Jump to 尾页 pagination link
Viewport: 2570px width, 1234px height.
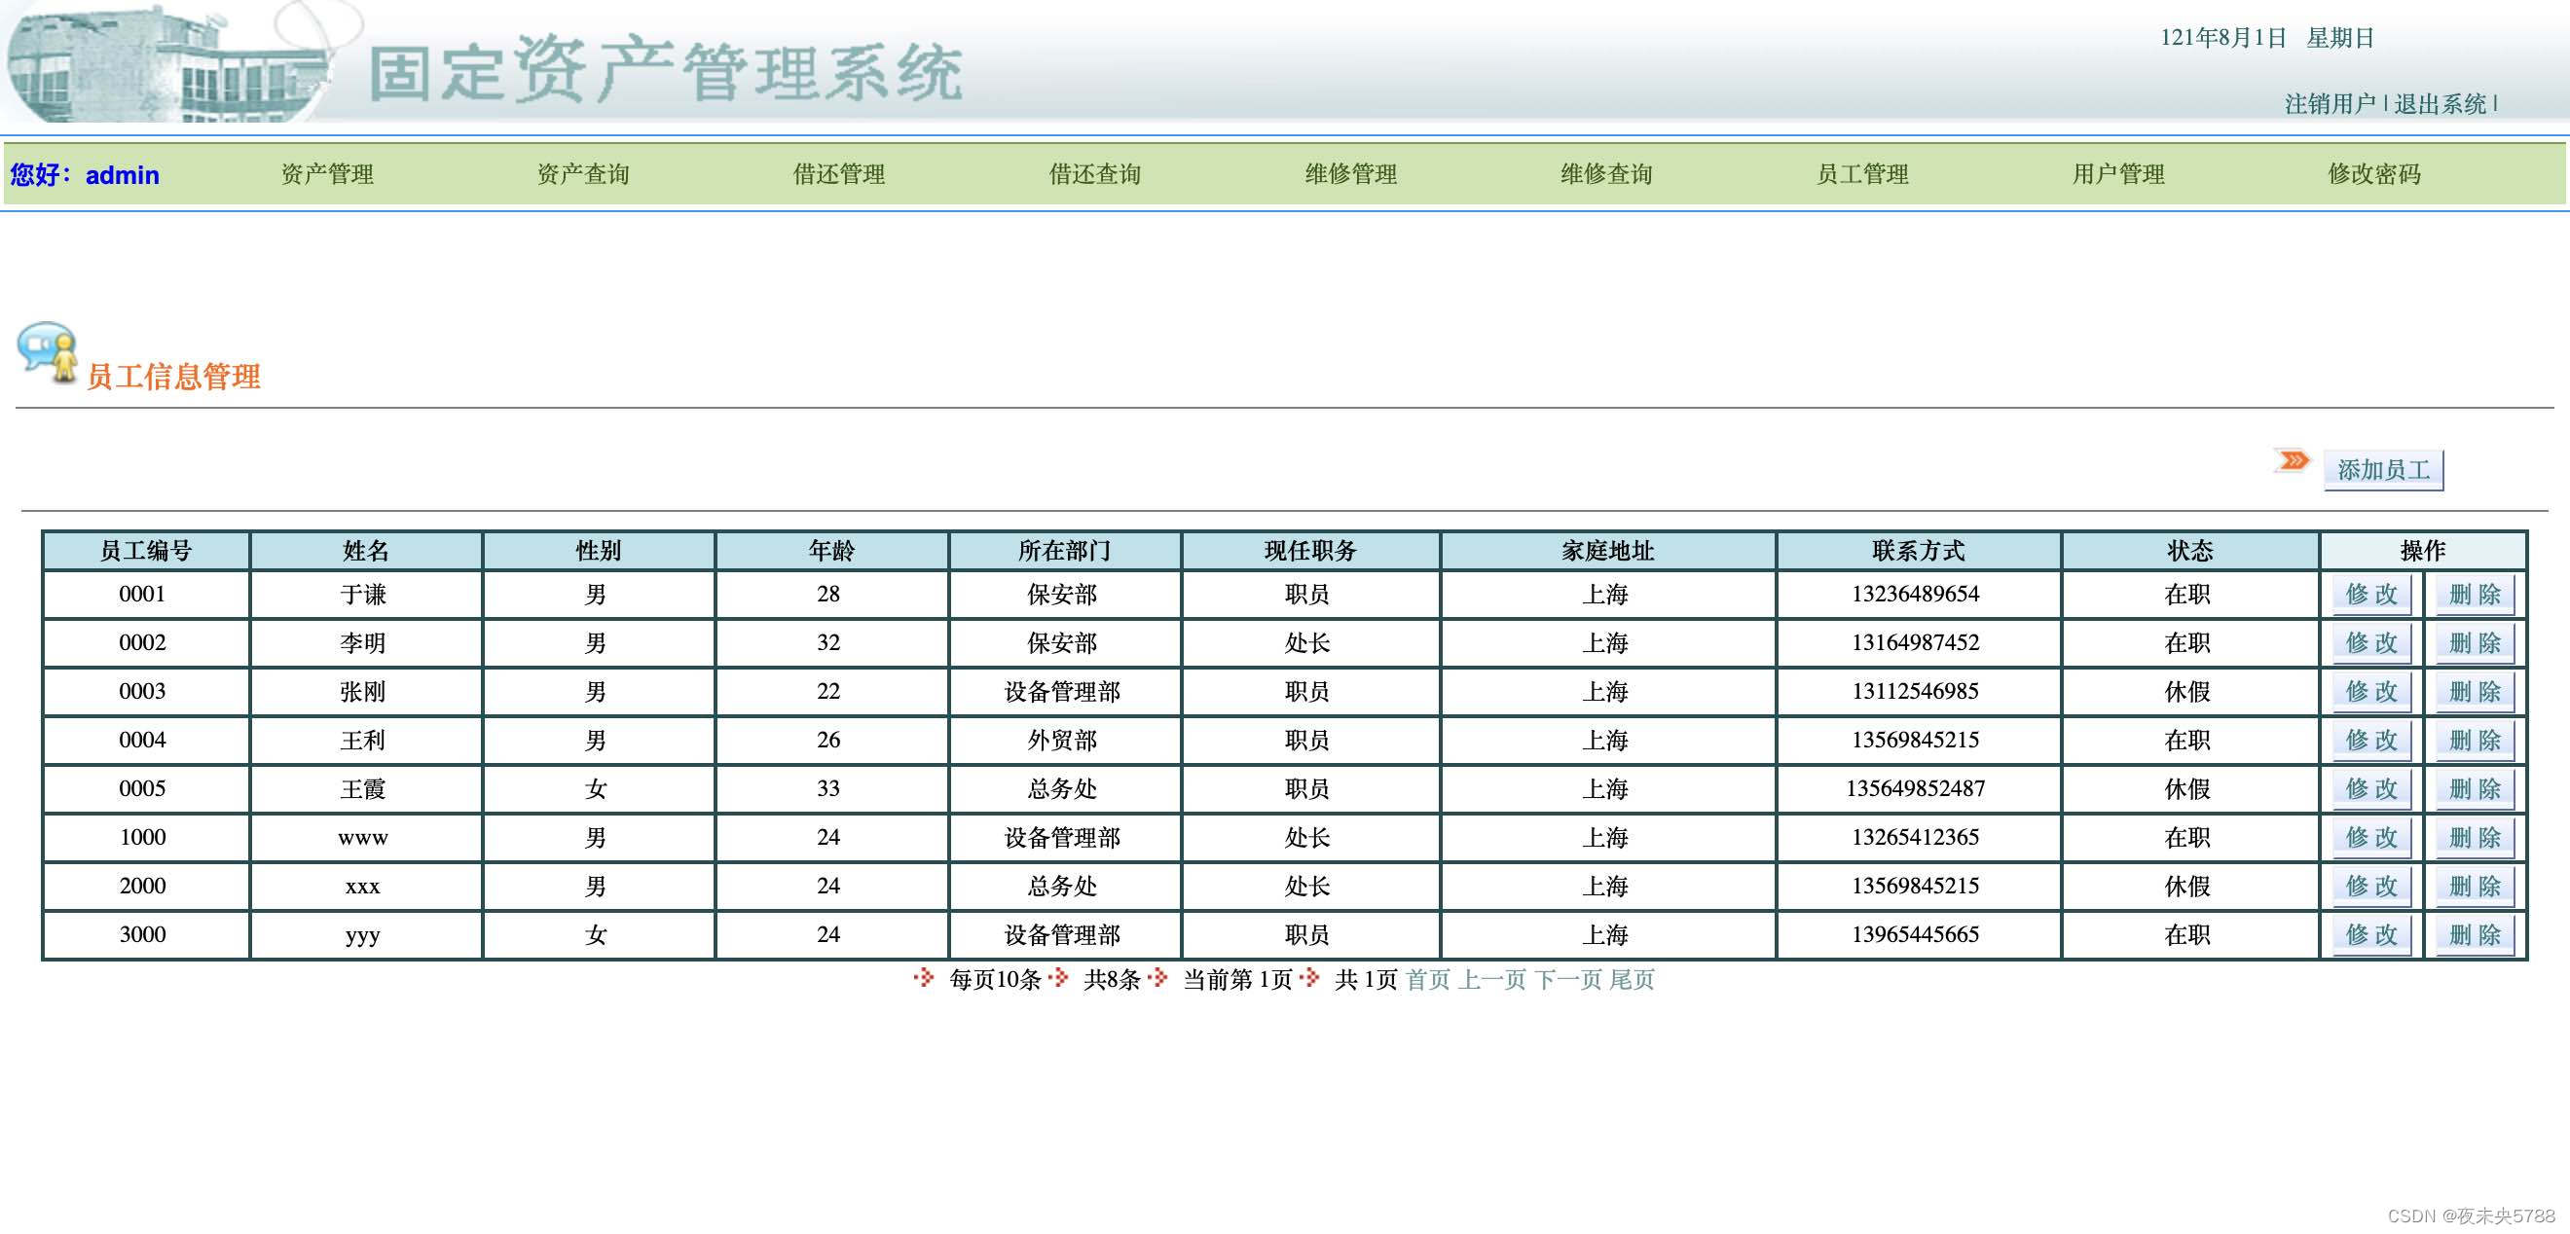click(x=1633, y=980)
